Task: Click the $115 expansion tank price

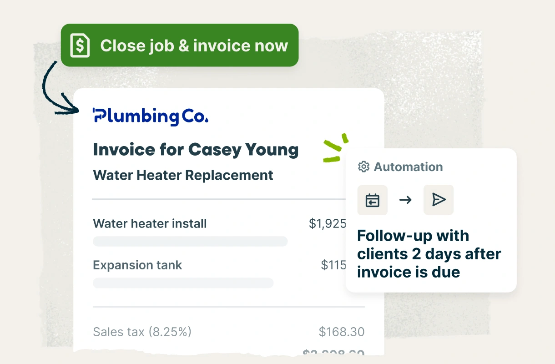Action: point(333,266)
